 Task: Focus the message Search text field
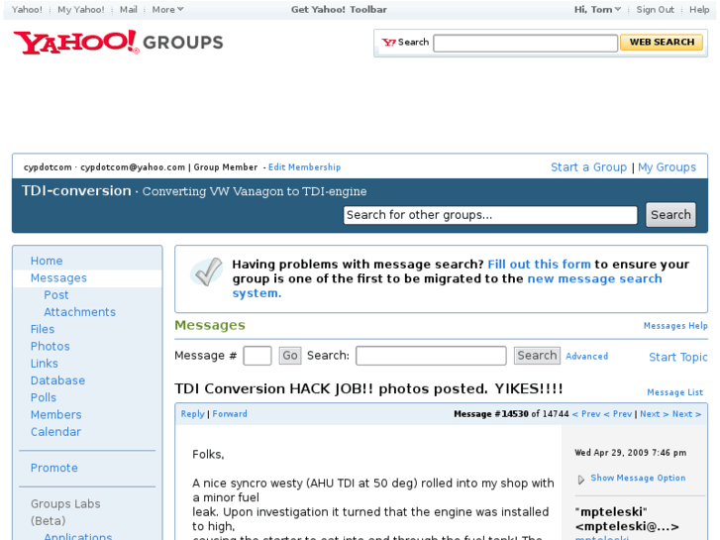(x=431, y=356)
